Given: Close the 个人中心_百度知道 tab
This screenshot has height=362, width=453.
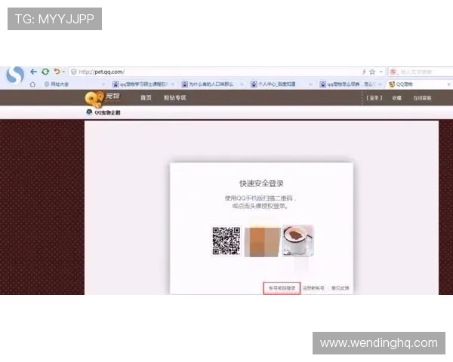Looking at the screenshot, I should point(311,84).
